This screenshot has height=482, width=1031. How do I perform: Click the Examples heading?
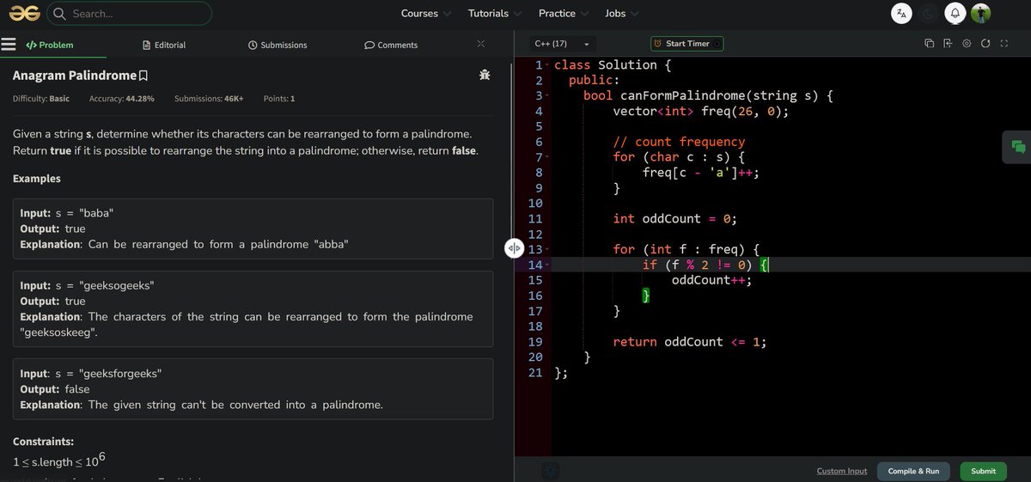click(37, 179)
